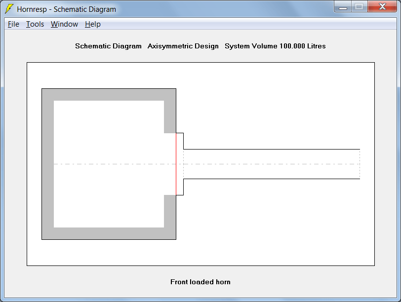Click the red driver diaphragm line

176,164
